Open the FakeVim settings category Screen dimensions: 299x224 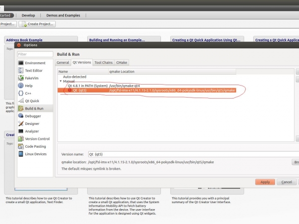tap(32, 78)
